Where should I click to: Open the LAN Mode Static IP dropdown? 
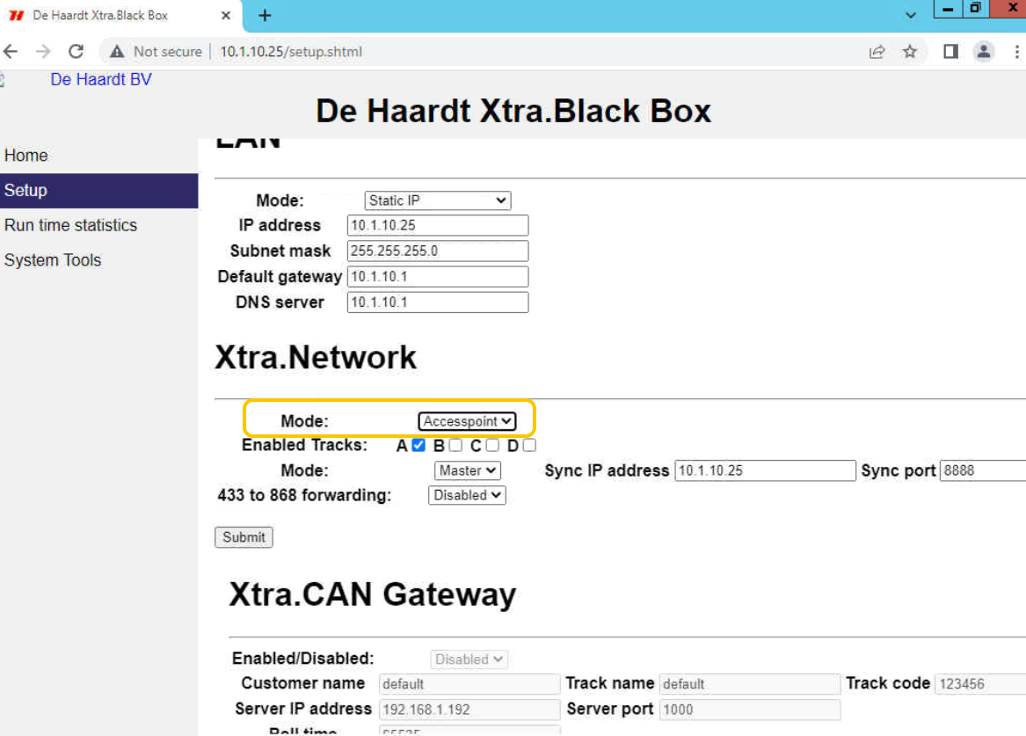point(437,200)
